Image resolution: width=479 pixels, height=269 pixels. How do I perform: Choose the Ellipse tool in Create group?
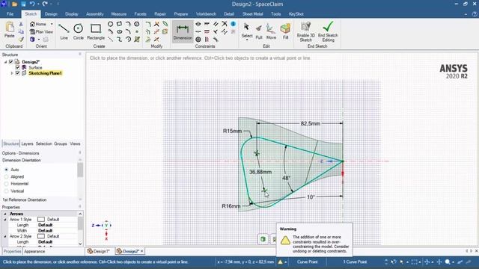120,31
